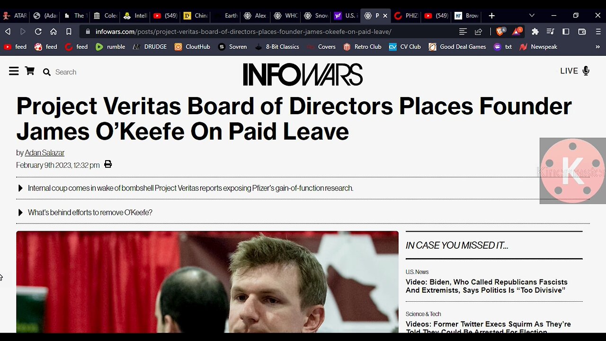The width and height of the screenshot is (606, 341).
Task: Click the site lock icon in address bar
Action: tap(87, 32)
